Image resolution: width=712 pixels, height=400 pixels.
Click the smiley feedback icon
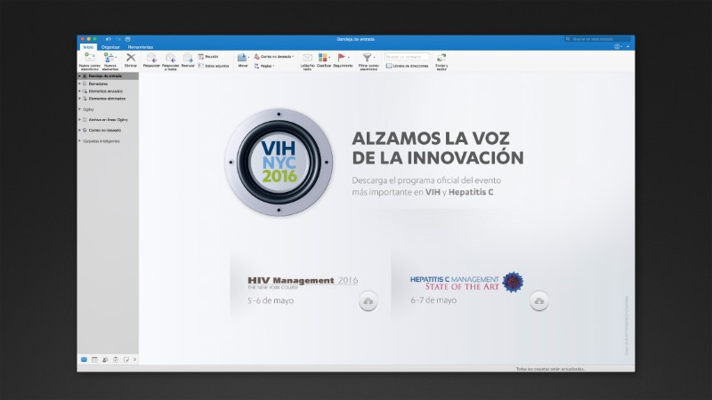click(x=617, y=46)
